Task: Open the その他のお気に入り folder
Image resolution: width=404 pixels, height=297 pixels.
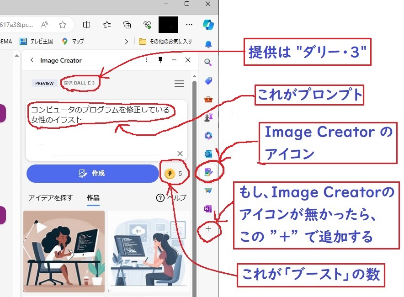Action: (165, 41)
